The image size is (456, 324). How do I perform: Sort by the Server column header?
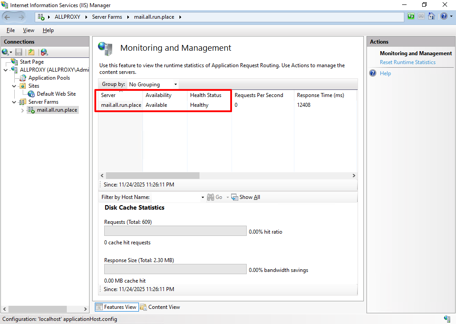point(120,95)
